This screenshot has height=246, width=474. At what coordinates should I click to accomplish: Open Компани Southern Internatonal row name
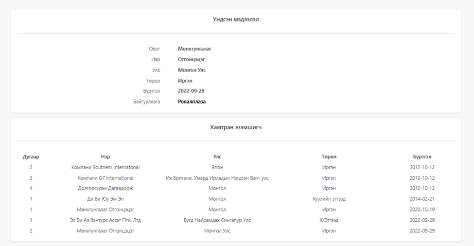point(105,167)
